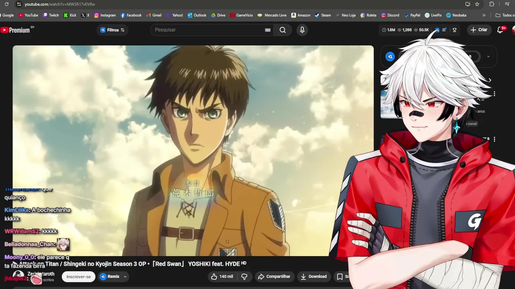Click the 1.8M stats counter
The image size is (515, 289).
point(389,30)
